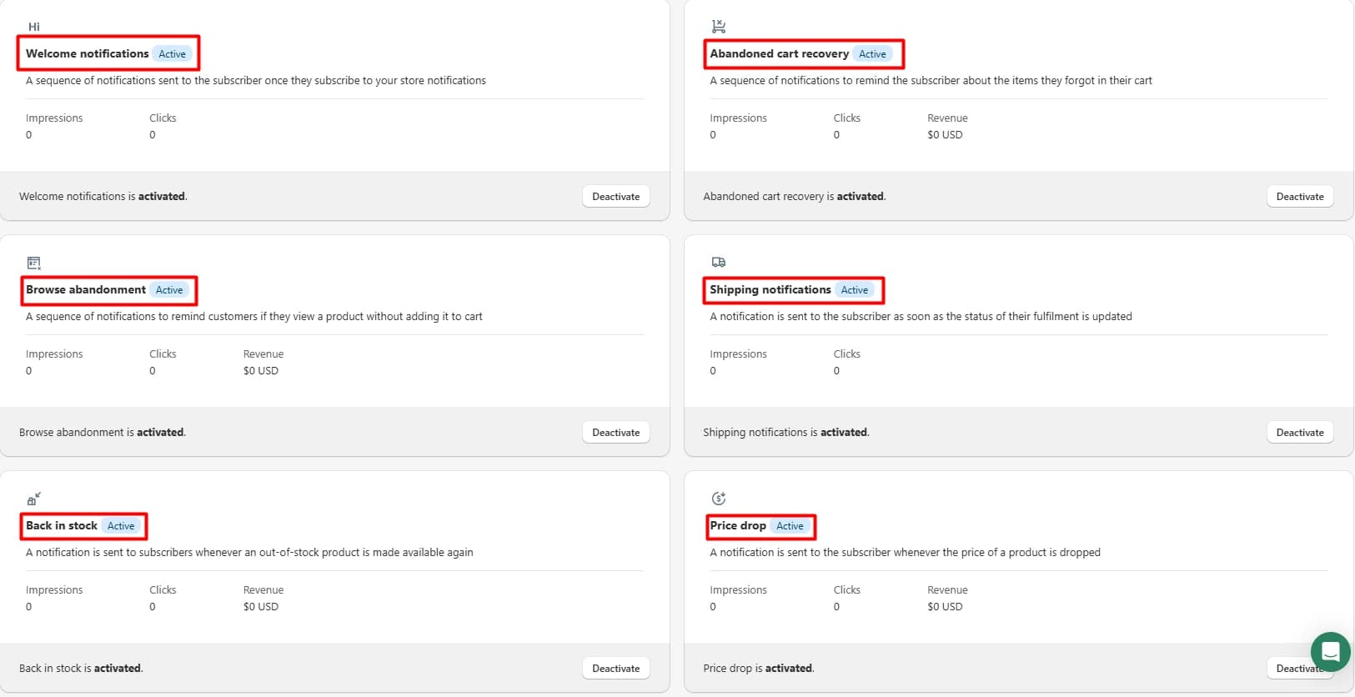
Task: Deactivate Back in stock notifications
Action: pos(616,669)
